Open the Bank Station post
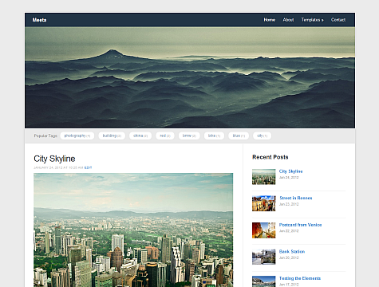379x287 pixels. pos(292,251)
